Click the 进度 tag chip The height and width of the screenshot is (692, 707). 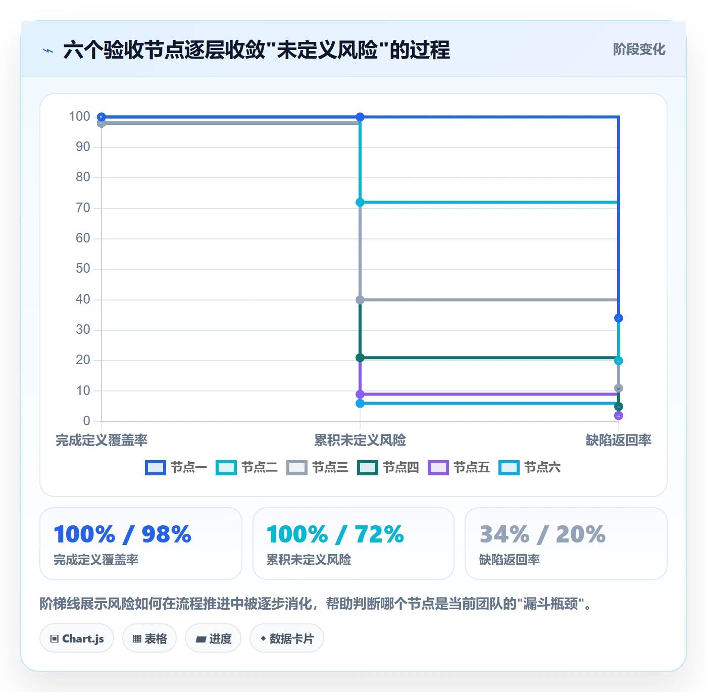point(213,638)
